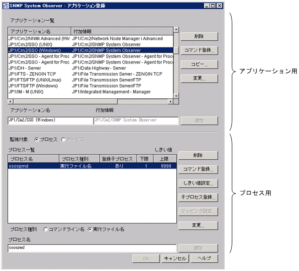
Task: Minimize the SNMP System Observer window
Action: coord(207,5)
